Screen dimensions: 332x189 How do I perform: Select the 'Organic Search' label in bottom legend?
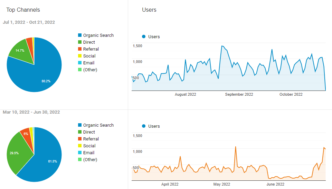[98, 125]
